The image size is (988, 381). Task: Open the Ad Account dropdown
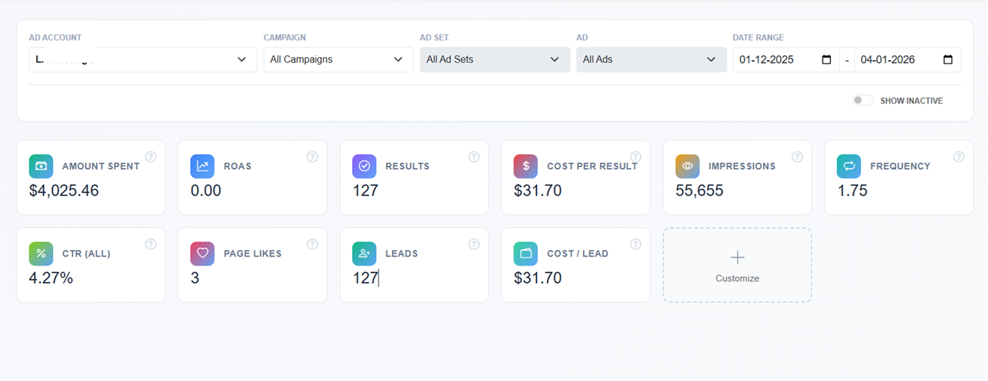142,60
